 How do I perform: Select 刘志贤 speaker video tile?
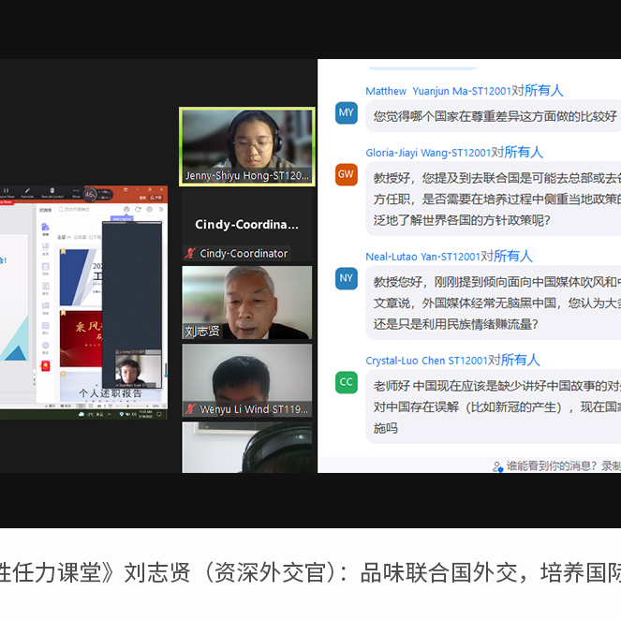pyautogui.click(x=247, y=302)
